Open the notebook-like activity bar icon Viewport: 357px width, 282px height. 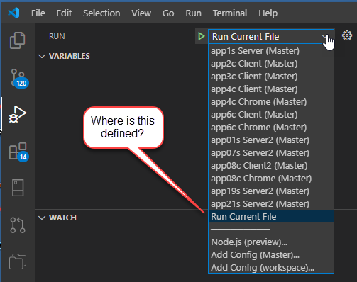(x=18, y=188)
